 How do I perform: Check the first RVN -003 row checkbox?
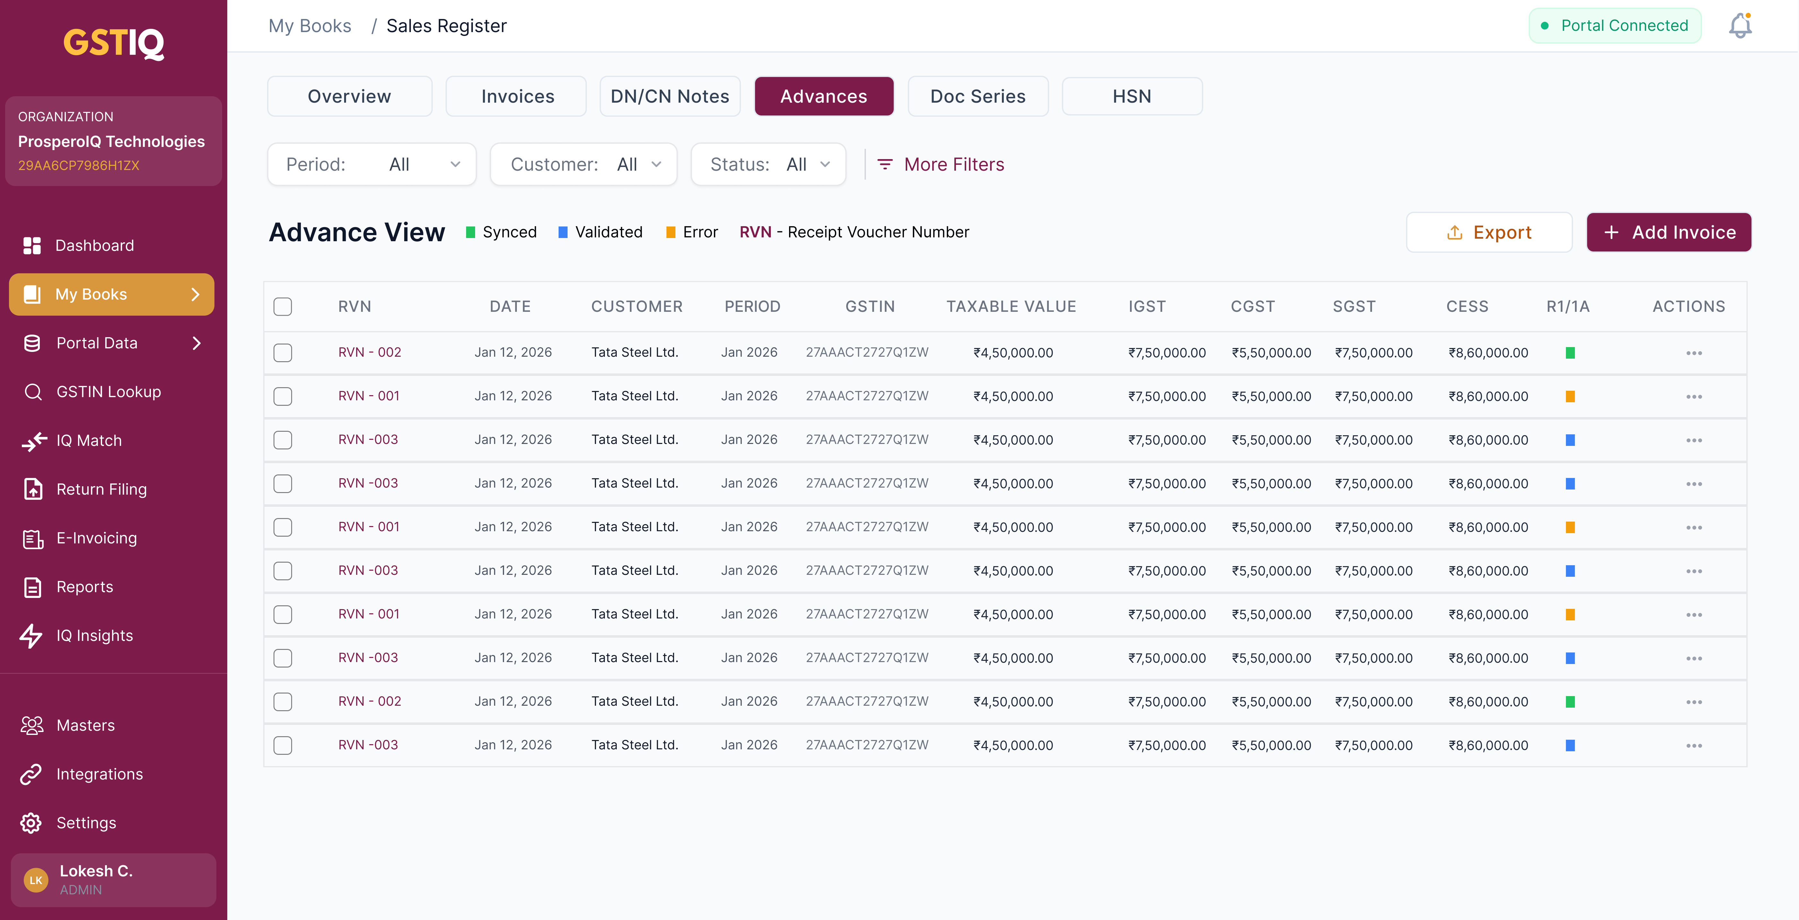click(283, 440)
